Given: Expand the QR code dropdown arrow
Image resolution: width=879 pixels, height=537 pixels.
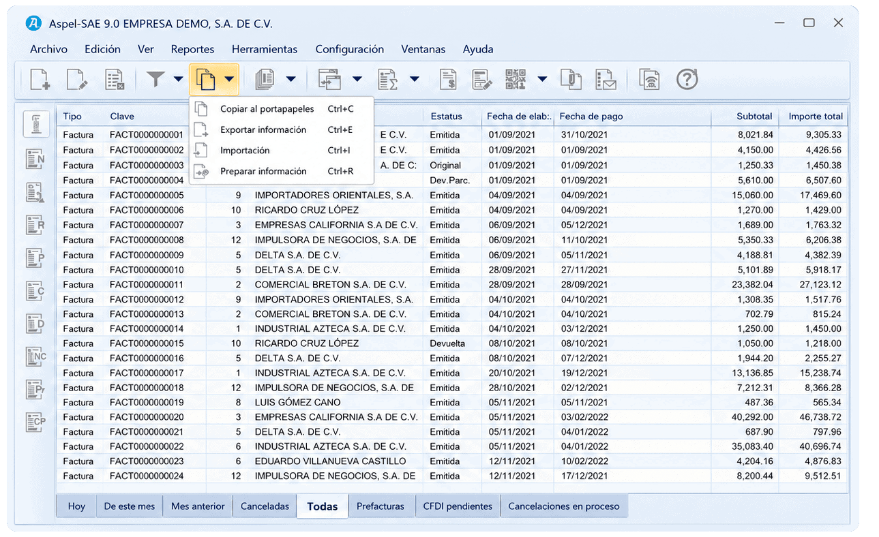Looking at the screenshot, I should pos(542,79).
